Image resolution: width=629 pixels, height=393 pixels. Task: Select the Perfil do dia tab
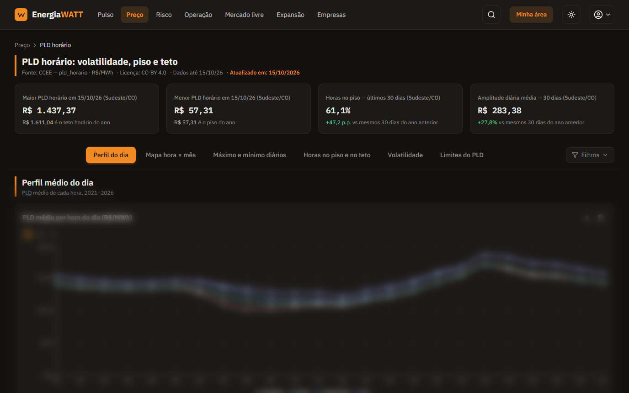(x=111, y=155)
